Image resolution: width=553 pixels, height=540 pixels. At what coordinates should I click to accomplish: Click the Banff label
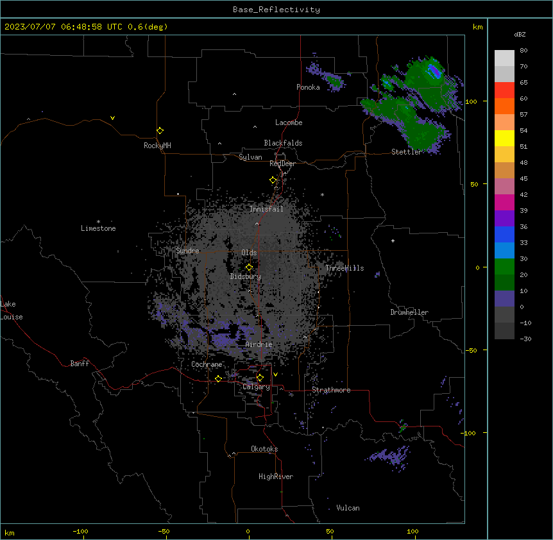tap(80, 364)
